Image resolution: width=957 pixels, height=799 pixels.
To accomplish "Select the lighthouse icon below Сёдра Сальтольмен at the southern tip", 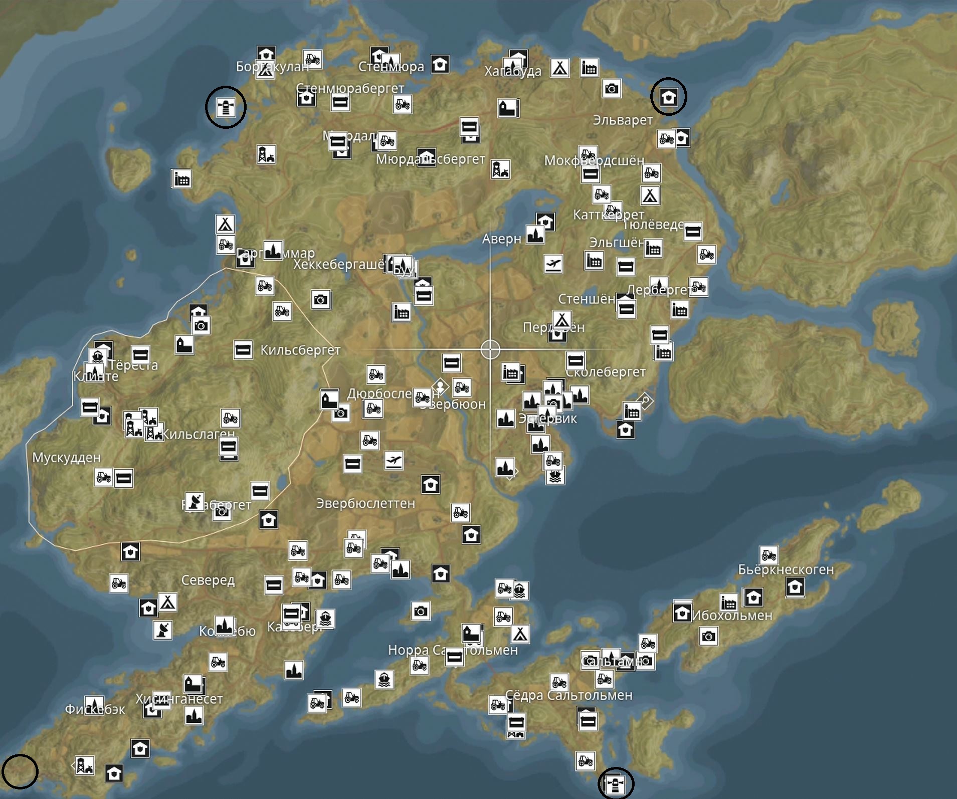I will click(x=615, y=784).
